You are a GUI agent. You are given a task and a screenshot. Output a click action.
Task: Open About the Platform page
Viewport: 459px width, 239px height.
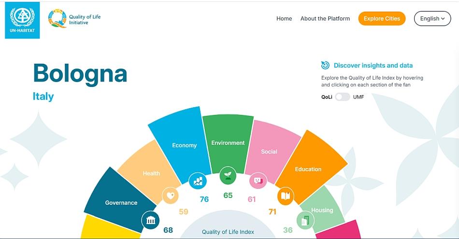click(325, 19)
